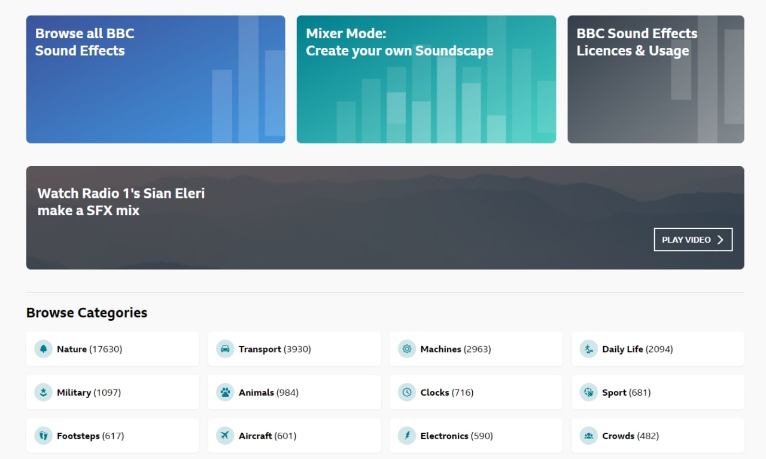Click the Machines gear icon
The width and height of the screenshot is (766, 459).
coord(407,349)
